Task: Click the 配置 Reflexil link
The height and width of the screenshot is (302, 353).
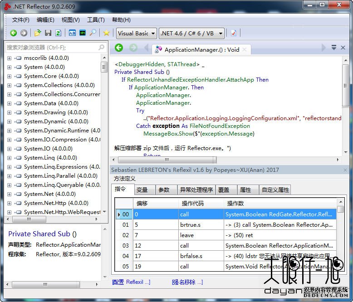Action: (x=131, y=282)
